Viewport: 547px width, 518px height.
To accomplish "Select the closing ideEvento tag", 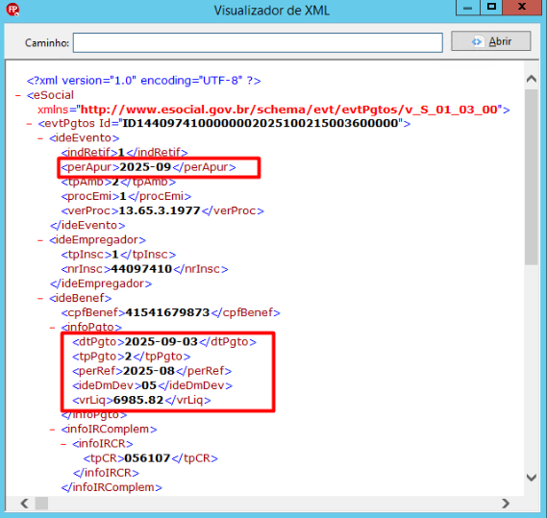I will [x=87, y=225].
